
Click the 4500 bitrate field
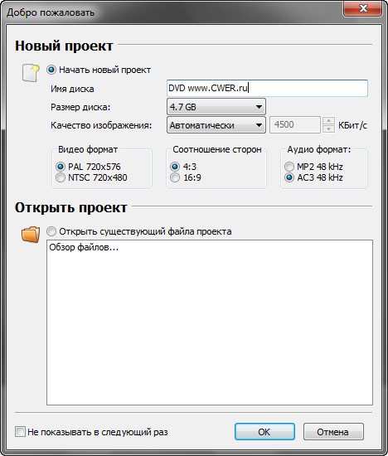click(295, 124)
